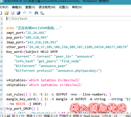This screenshot has height=117, width=131.
Task: Click the "announce_peer" string
Action: point(53,66)
